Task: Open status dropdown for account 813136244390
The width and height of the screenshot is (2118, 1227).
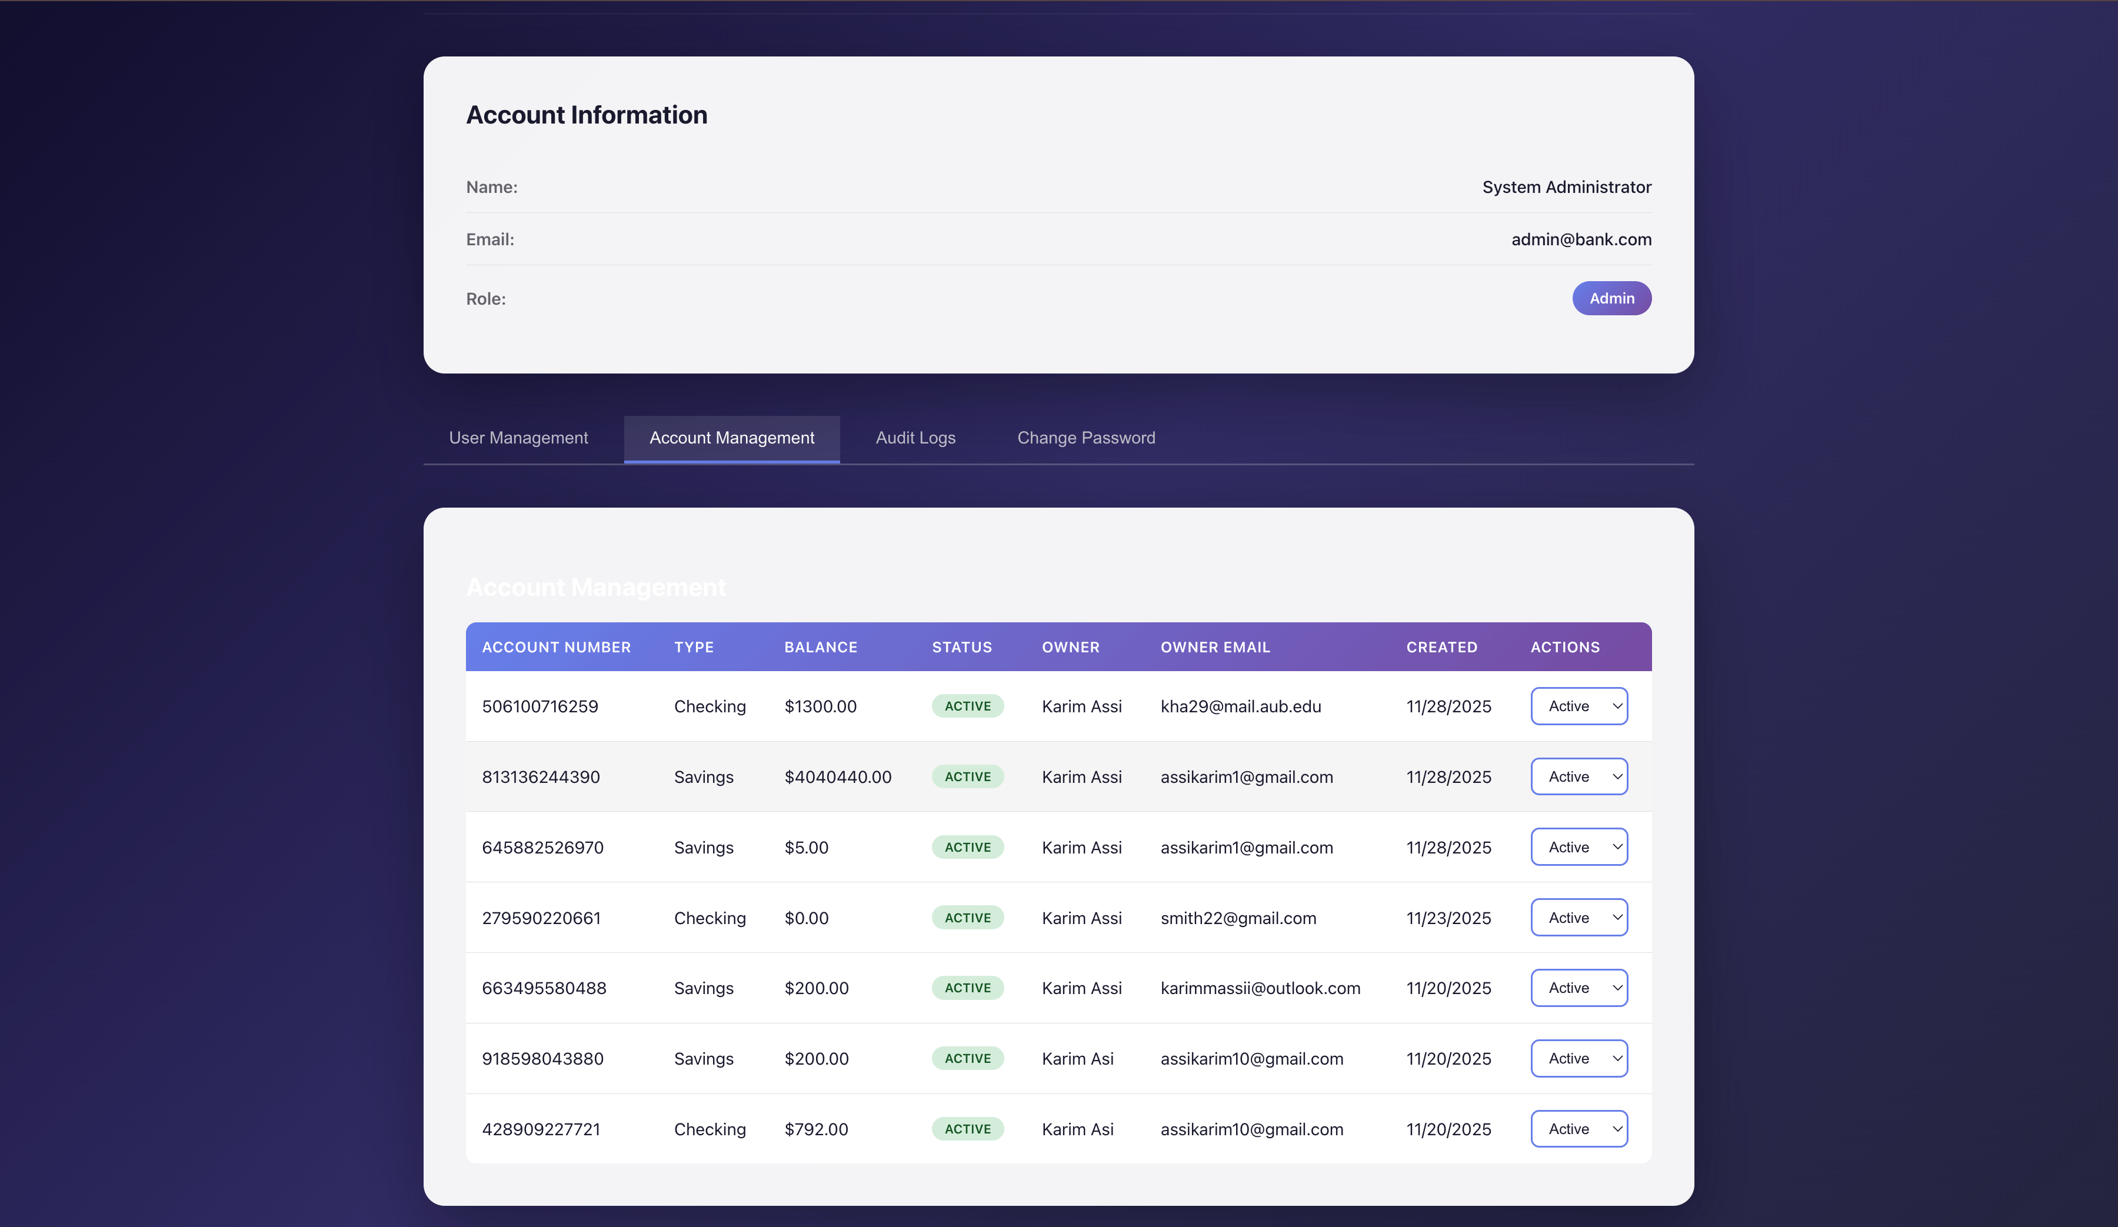Action: point(1578,776)
